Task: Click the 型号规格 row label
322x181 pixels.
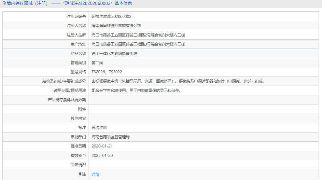Action: coord(78,72)
